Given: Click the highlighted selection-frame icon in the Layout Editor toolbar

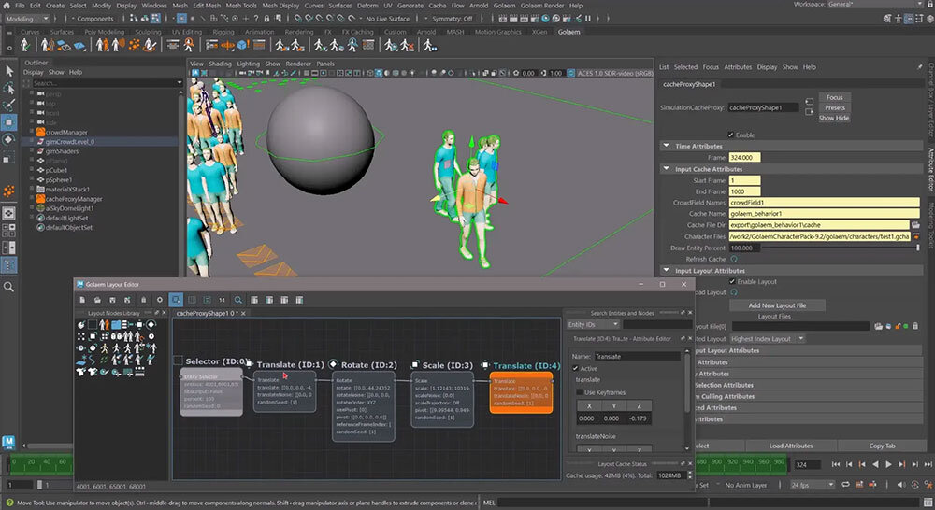Looking at the screenshot, I should click(176, 300).
